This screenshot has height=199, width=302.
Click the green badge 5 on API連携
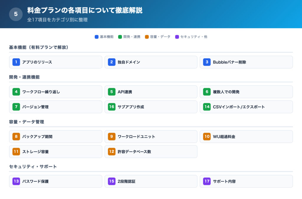(111, 92)
